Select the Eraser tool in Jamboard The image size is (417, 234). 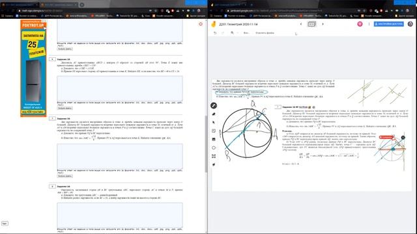(214, 114)
